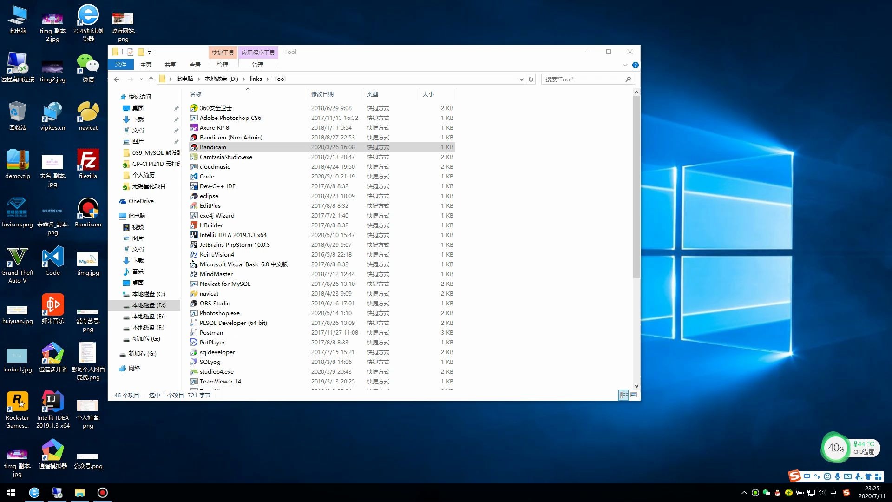Select 新加卷 (G:) under 此电脑
This screenshot has height=502, width=892.
146,339
